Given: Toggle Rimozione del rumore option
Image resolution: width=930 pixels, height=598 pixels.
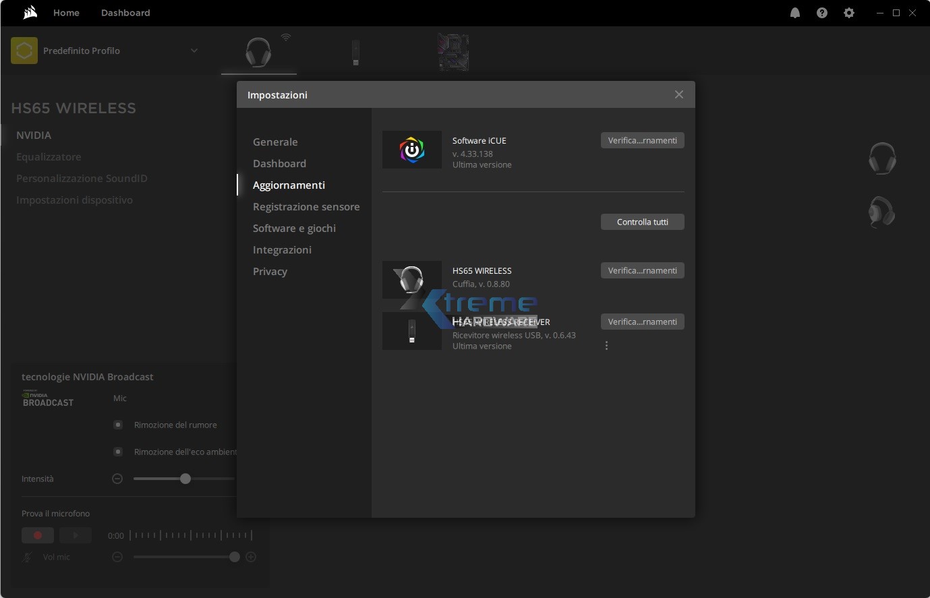Looking at the screenshot, I should pyautogui.click(x=118, y=425).
